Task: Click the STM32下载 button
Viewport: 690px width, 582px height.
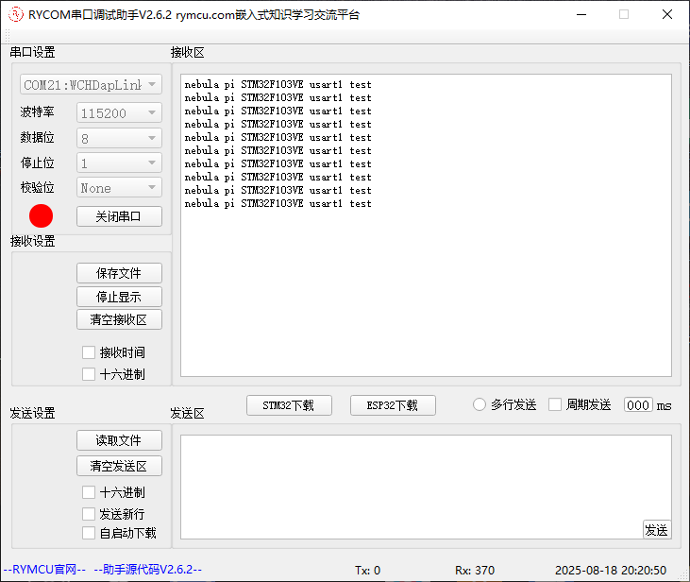Action: coord(289,405)
